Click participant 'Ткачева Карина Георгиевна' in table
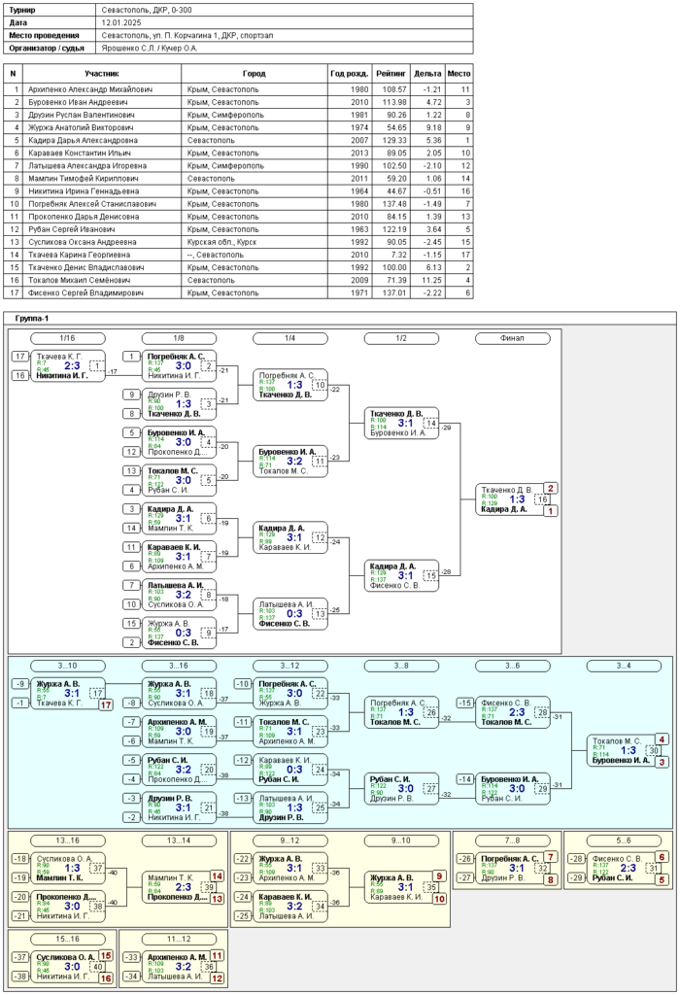Screen dimensions: 680x995 pos(79,255)
